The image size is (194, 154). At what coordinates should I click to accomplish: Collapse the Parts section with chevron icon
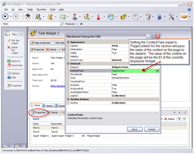[x=185, y=113]
